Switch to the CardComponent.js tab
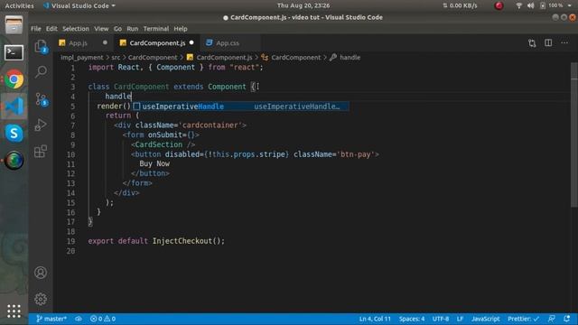The image size is (578, 325). click(157, 43)
